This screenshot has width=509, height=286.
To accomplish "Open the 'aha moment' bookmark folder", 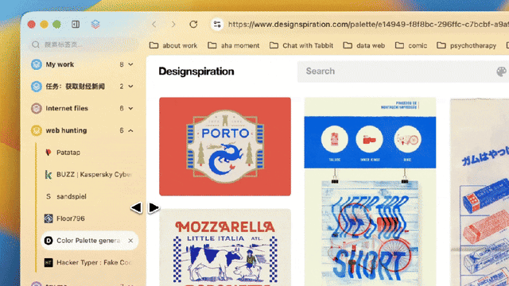I will [234, 45].
